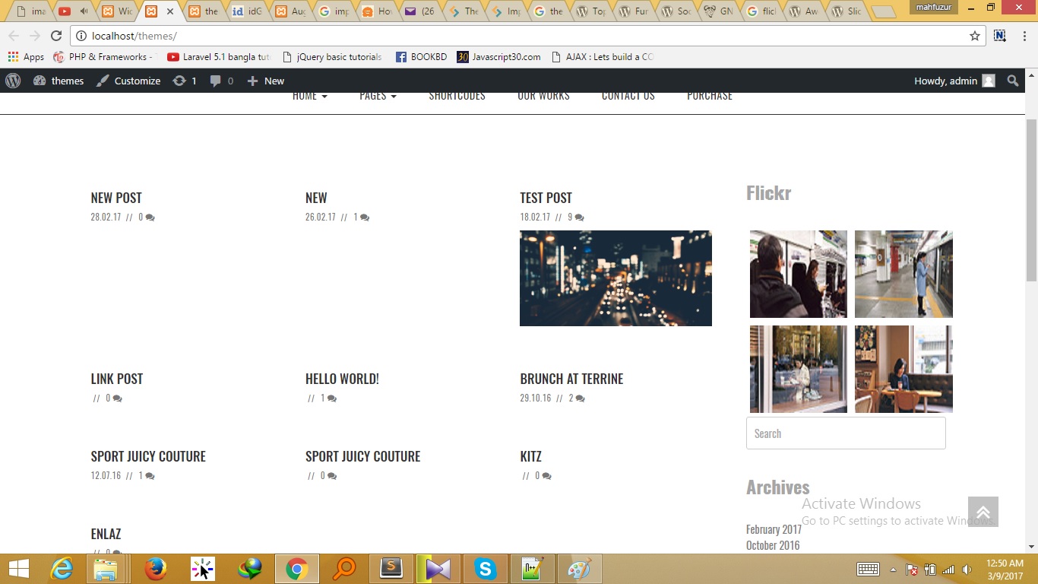This screenshot has width=1038, height=584.
Task: Open the LINK POST title
Action: pyautogui.click(x=117, y=379)
